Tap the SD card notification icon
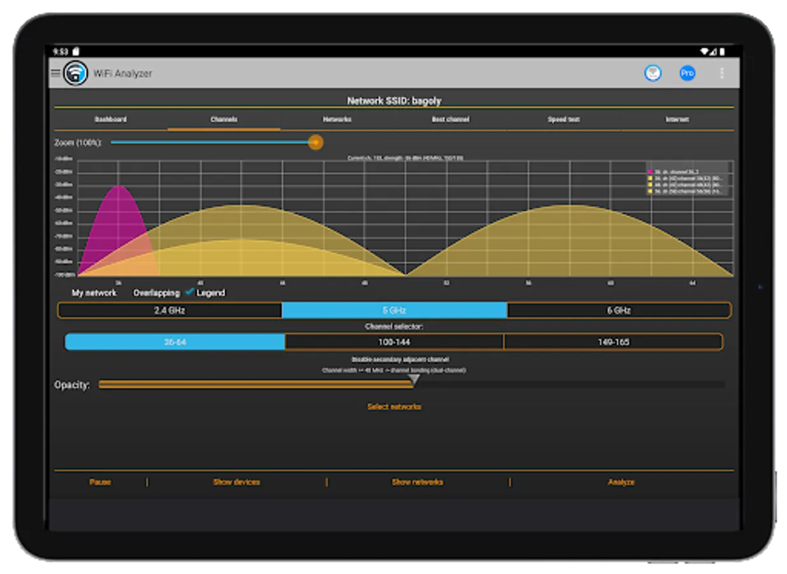787x574 pixels. (76, 51)
